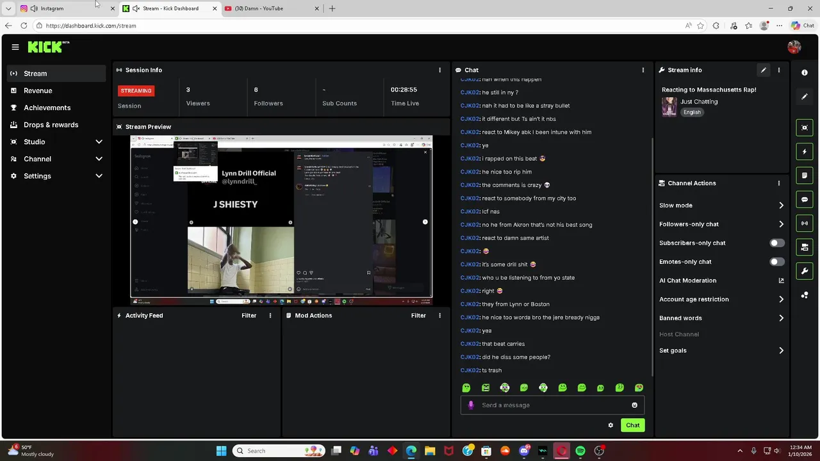Click the broadcast signal icon in sidebar
This screenshot has height=461, width=820.
pos(805,223)
